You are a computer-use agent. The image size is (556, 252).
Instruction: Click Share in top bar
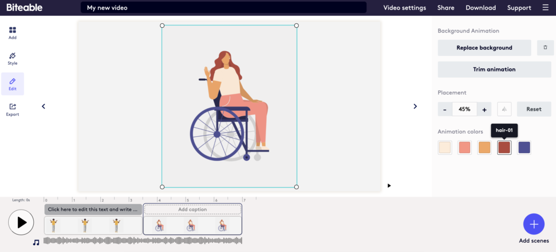pos(446,8)
